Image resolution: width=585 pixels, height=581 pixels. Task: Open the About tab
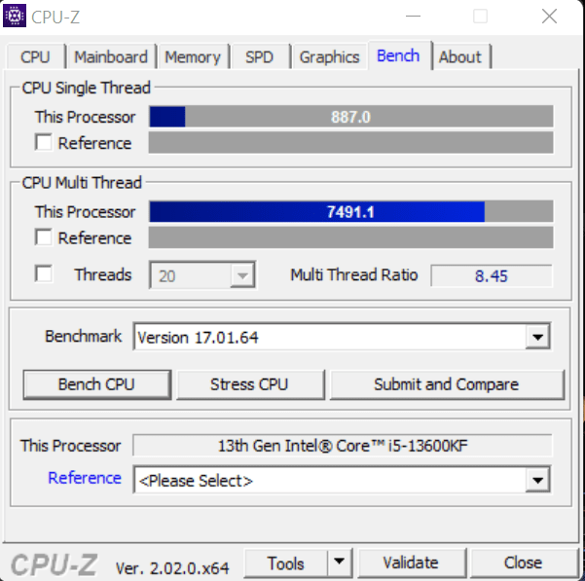click(460, 57)
